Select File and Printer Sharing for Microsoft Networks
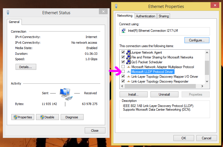The image size is (223, 147). click(162, 57)
